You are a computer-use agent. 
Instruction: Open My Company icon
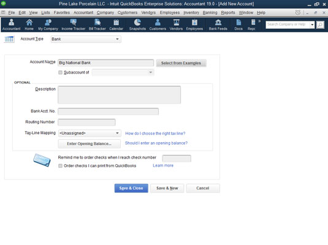pos(48,24)
